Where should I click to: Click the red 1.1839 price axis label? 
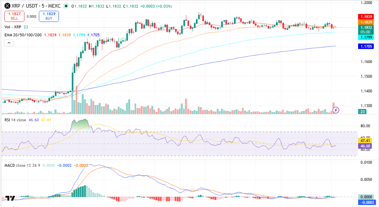[x=366, y=17]
